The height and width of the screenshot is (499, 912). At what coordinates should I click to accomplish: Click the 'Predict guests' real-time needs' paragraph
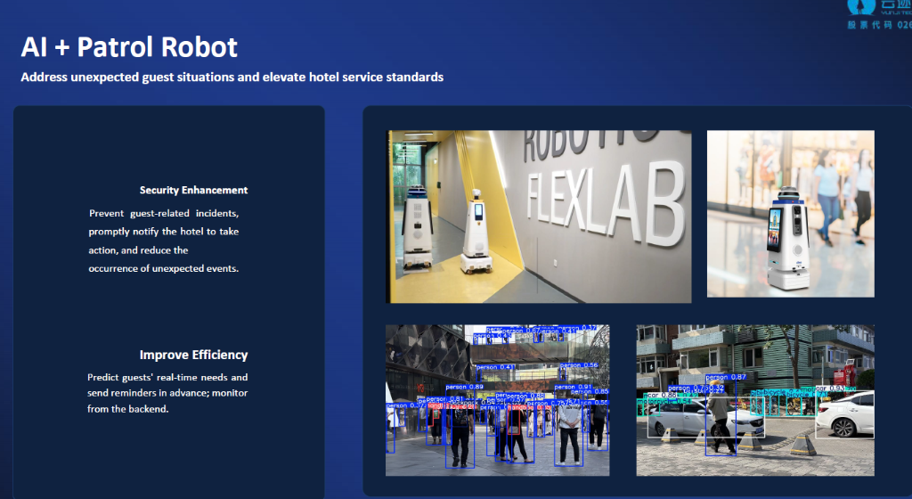167,393
